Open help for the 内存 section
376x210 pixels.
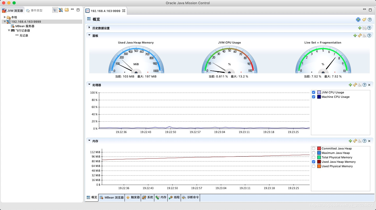pyautogui.click(x=365, y=141)
